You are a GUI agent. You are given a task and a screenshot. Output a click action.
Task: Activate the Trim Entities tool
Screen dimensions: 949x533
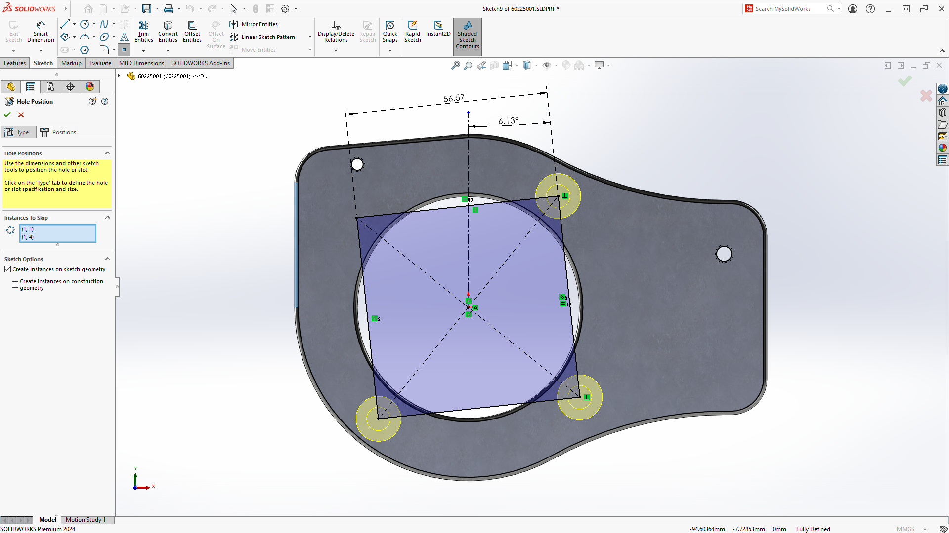click(x=144, y=31)
